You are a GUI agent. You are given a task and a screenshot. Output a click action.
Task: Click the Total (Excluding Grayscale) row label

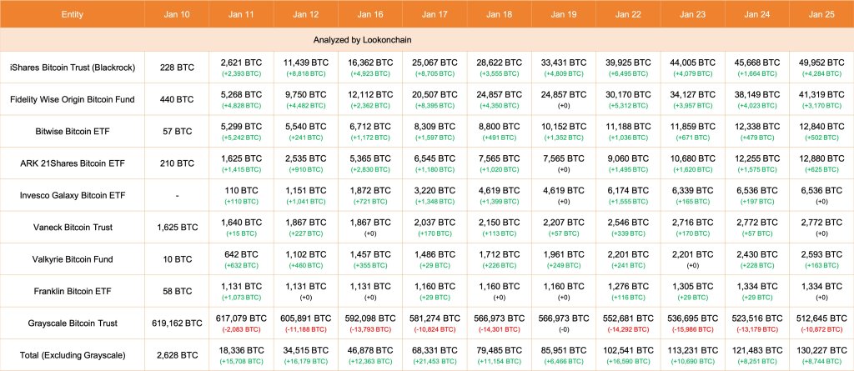click(73, 354)
